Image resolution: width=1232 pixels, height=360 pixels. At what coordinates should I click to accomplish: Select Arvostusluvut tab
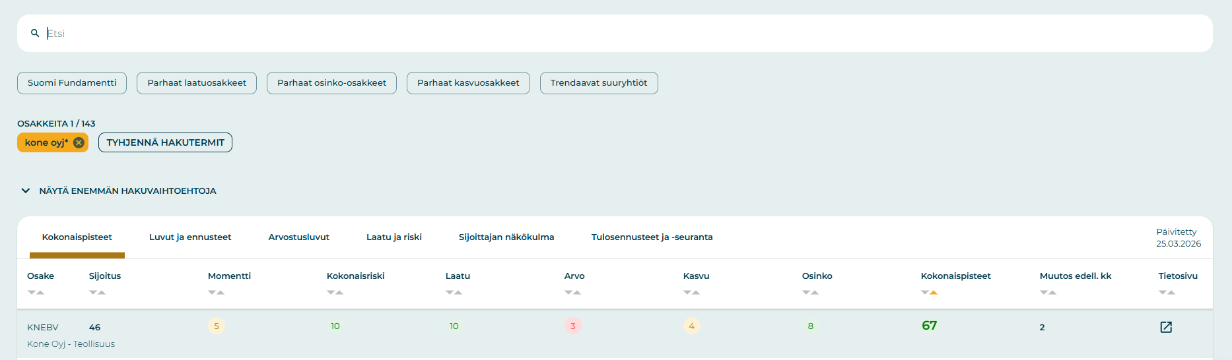pyautogui.click(x=298, y=237)
